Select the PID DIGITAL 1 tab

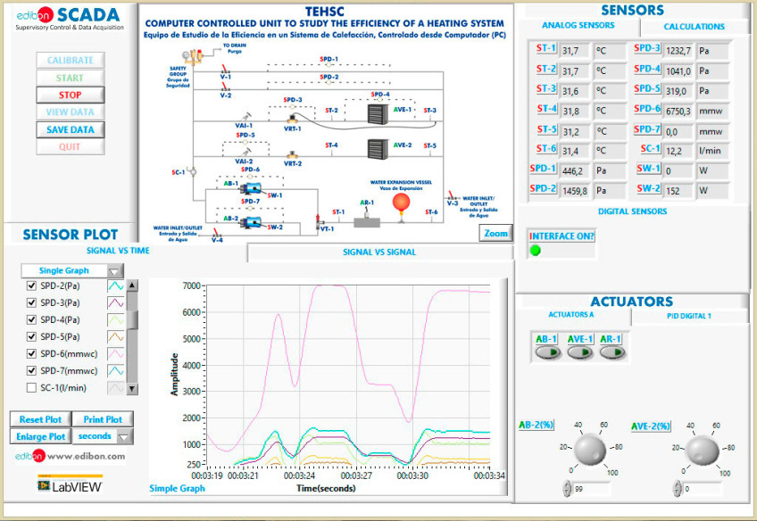pos(689,316)
